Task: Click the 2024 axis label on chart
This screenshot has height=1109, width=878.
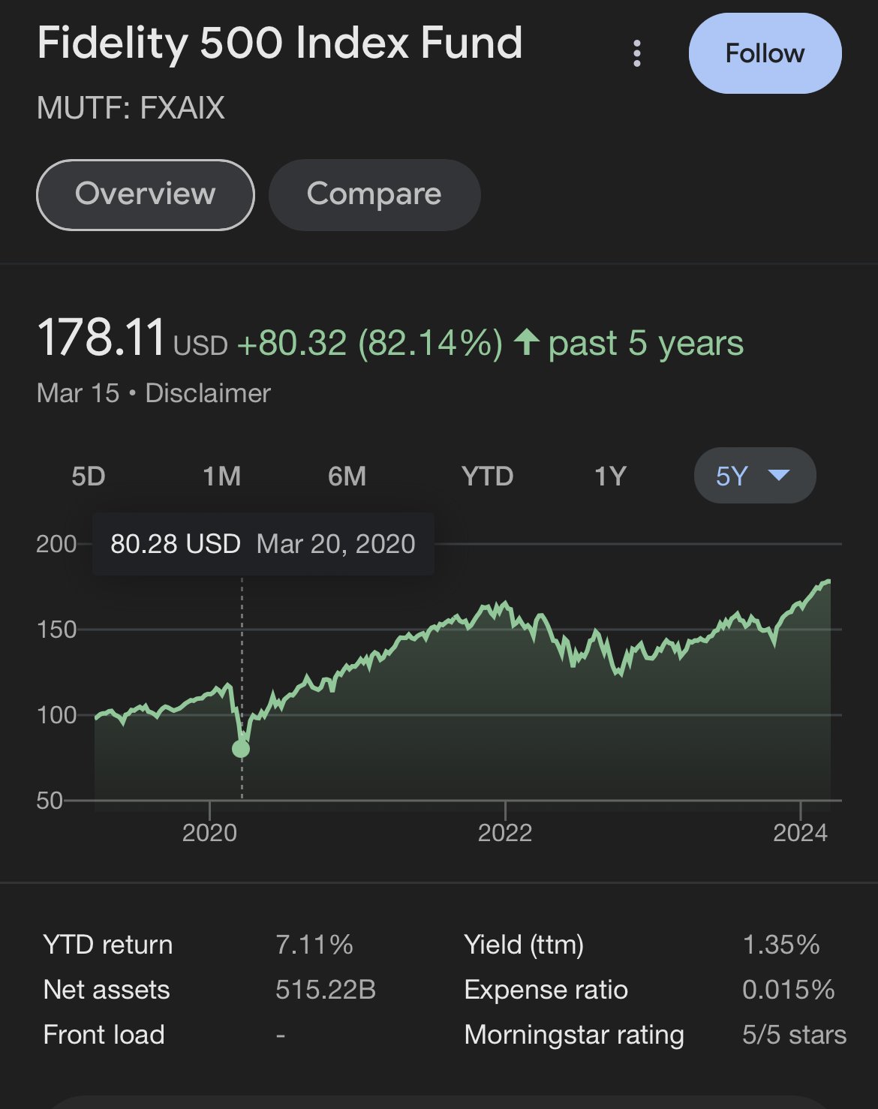Action: (800, 832)
